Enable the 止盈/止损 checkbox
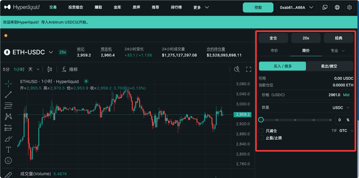The image size is (359, 178). pos(261,138)
